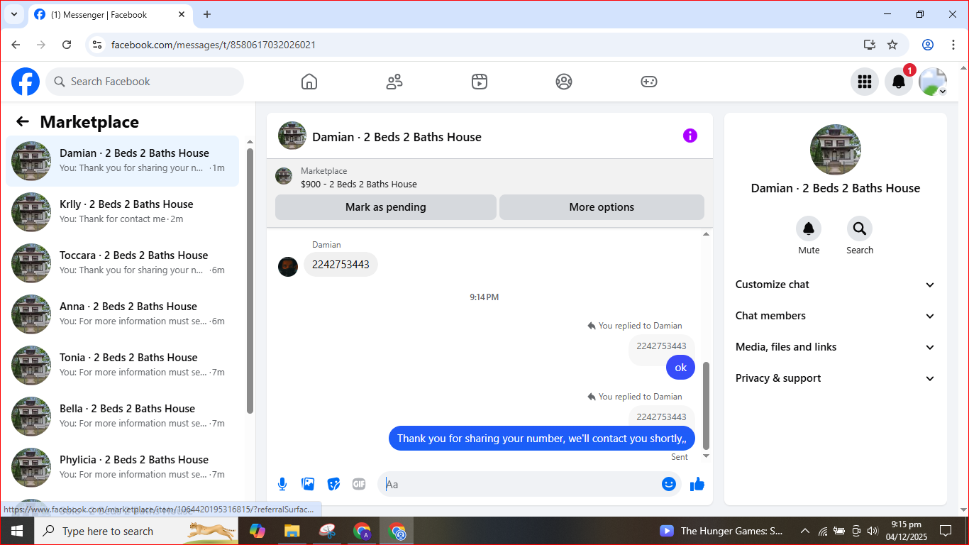Reload the page
This screenshot has height=545, width=969.
point(67,45)
